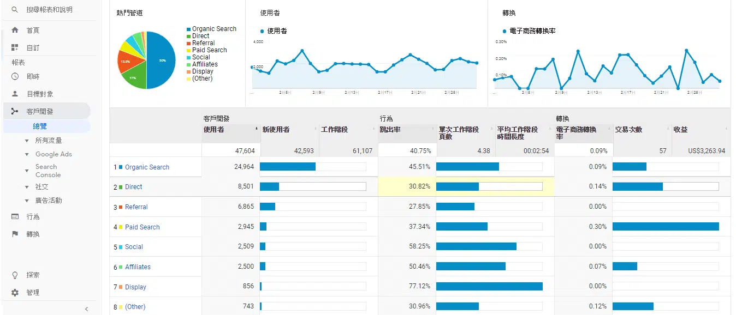Open 即時 reports via the clock icon
This screenshot has height=315, width=736.
pyautogui.click(x=15, y=76)
